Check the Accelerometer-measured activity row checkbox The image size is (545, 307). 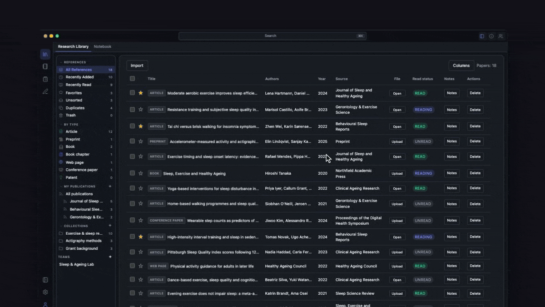click(x=132, y=141)
